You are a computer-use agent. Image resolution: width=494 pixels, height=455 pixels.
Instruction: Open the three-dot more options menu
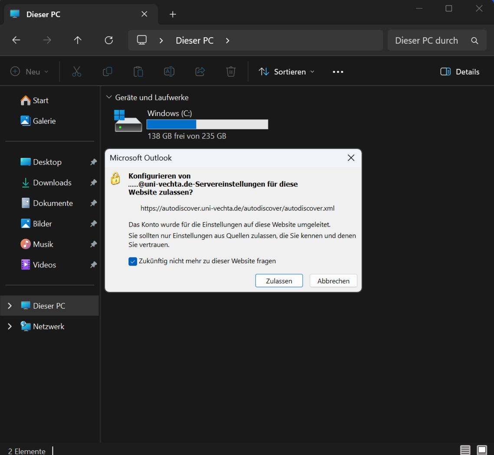338,72
